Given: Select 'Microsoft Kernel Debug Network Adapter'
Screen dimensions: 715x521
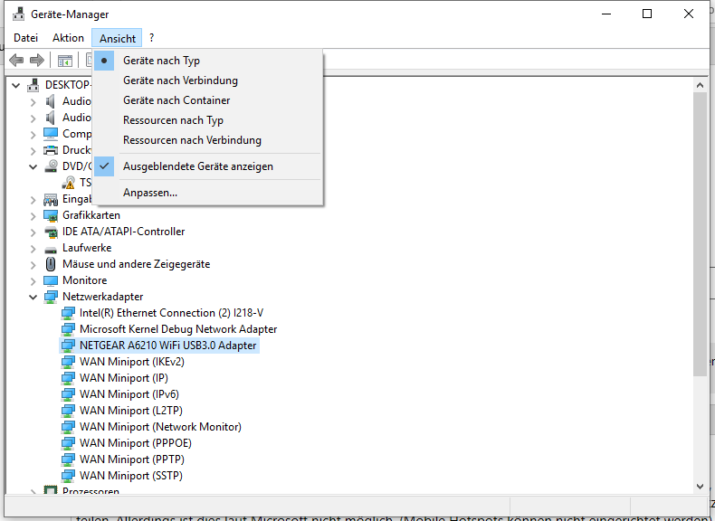Looking at the screenshot, I should (178, 329).
